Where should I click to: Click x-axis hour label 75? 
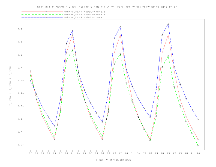(x=180, y=153)
